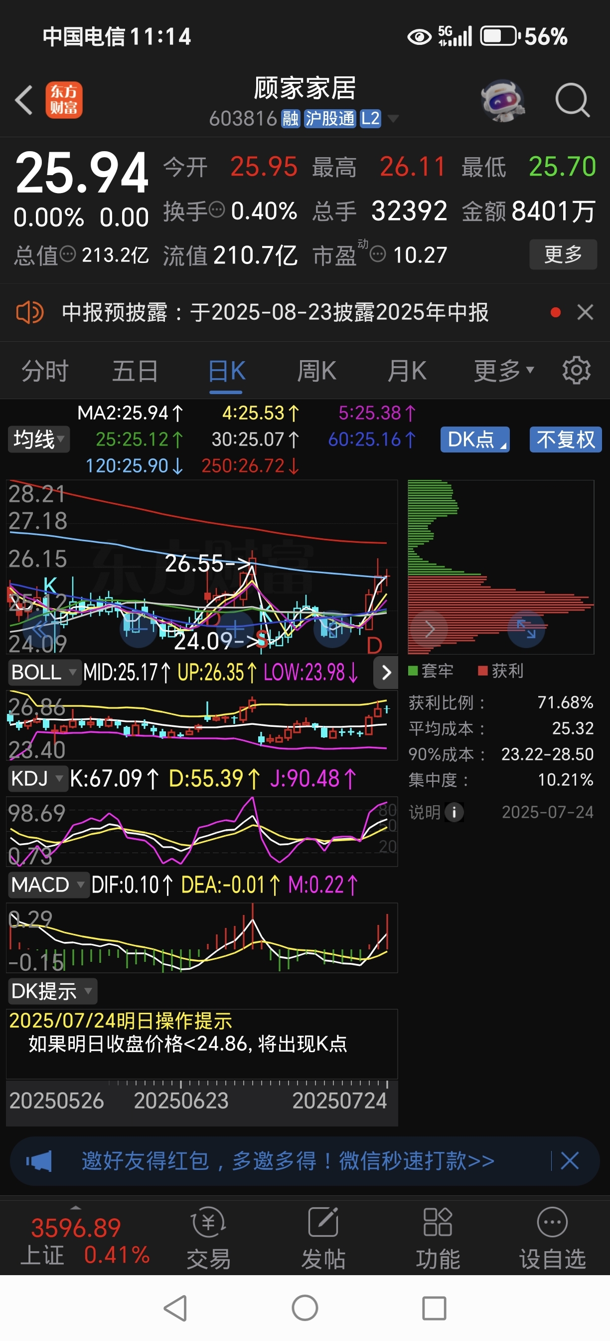This screenshot has height=1341, width=610.
Task: Open DK提示 dropdown
Action: [x=52, y=991]
